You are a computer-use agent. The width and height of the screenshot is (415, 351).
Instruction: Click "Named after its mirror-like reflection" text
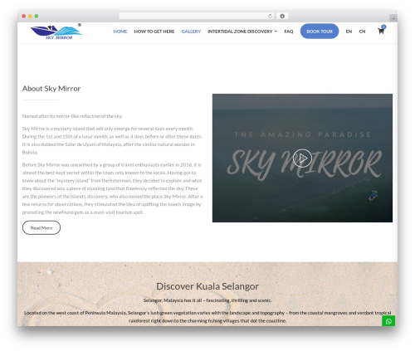click(72, 116)
